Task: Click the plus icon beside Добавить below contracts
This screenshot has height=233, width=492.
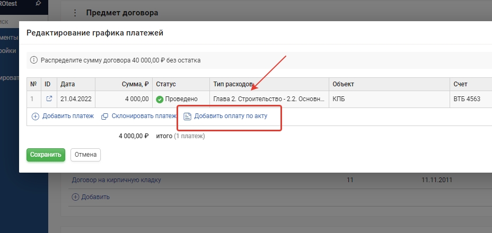Action: click(x=75, y=197)
